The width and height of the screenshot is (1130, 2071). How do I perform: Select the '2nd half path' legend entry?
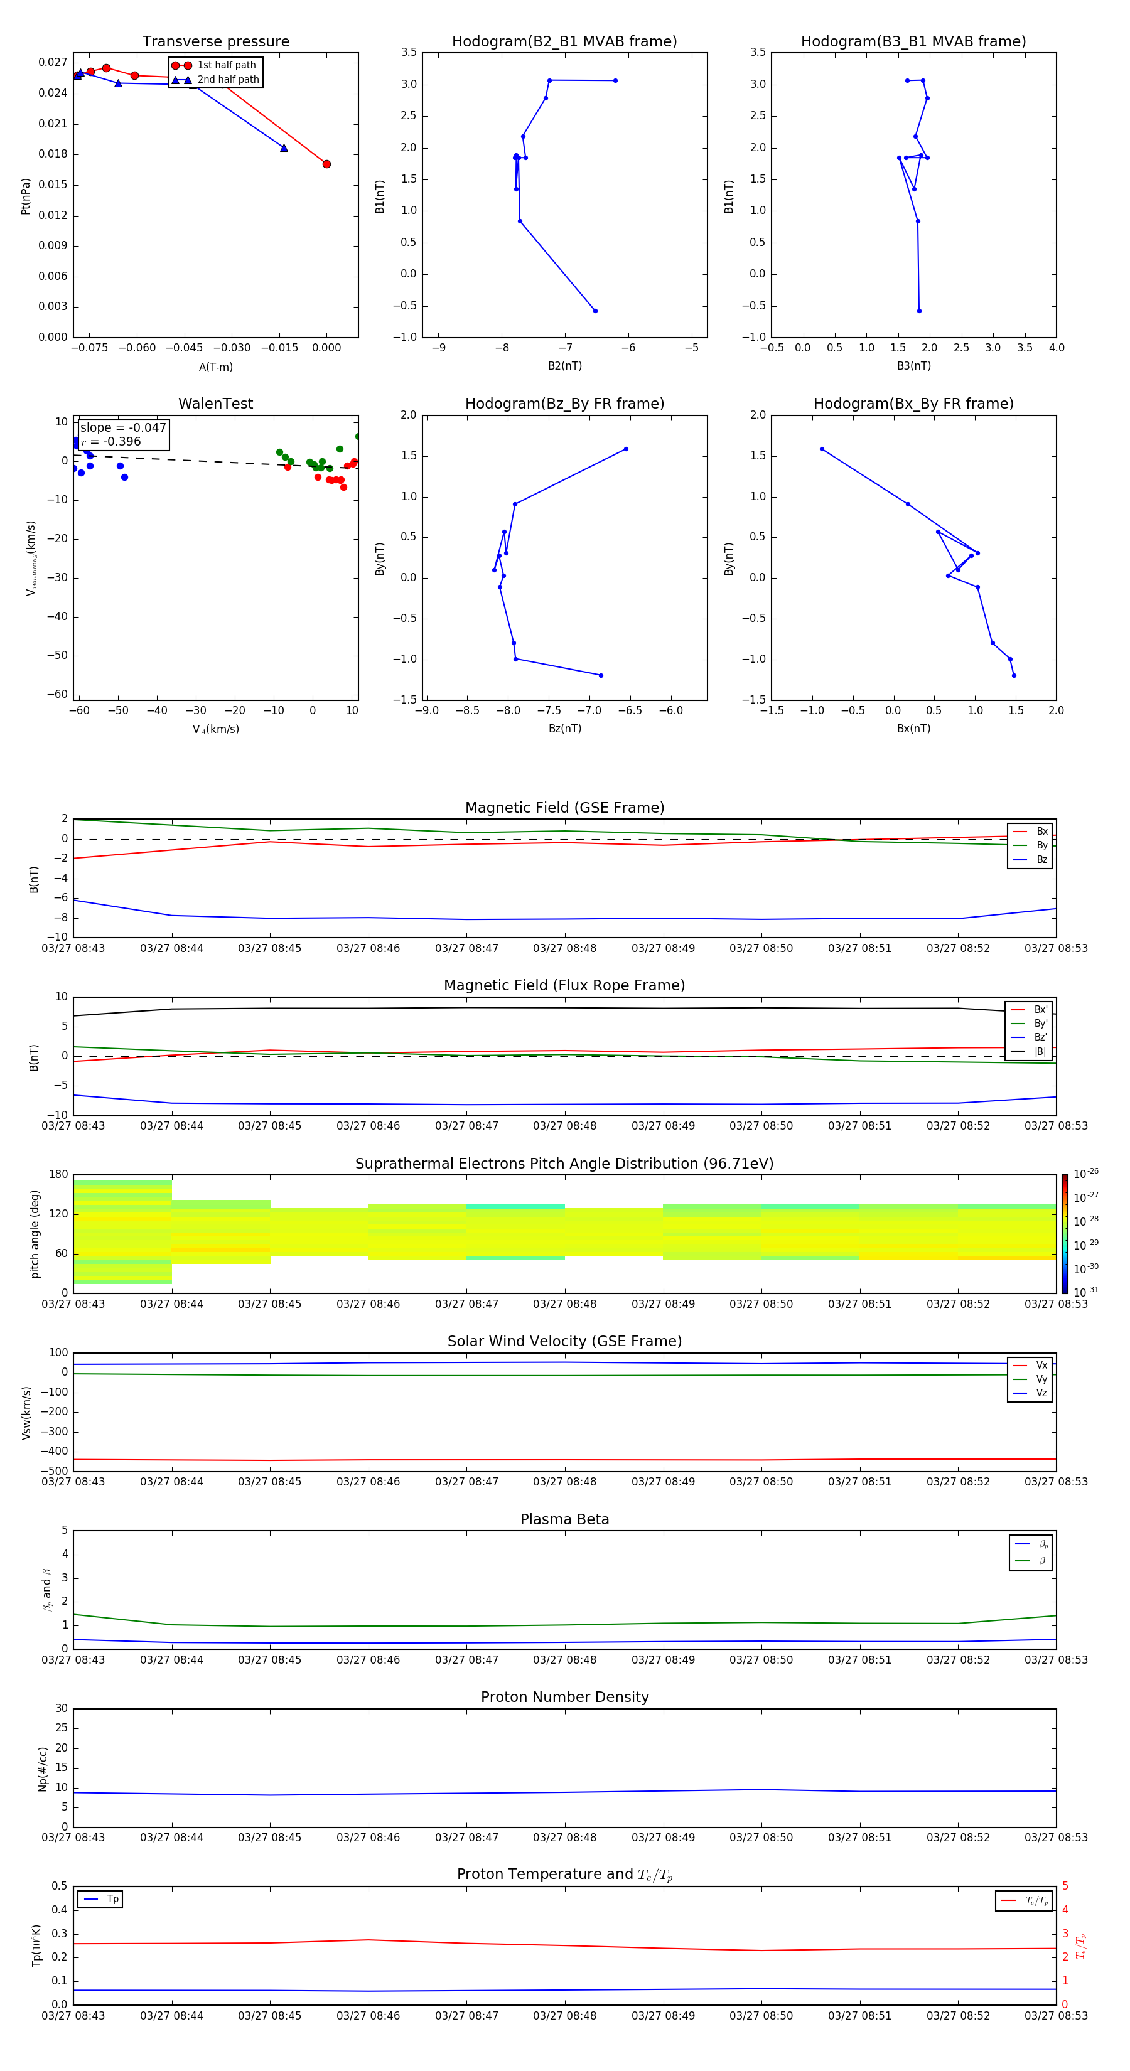(x=215, y=80)
